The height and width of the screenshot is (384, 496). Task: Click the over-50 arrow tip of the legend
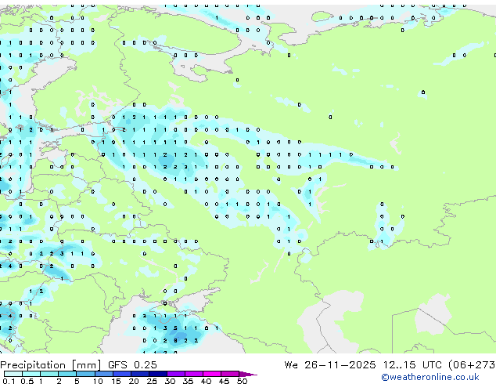click(248, 374)
